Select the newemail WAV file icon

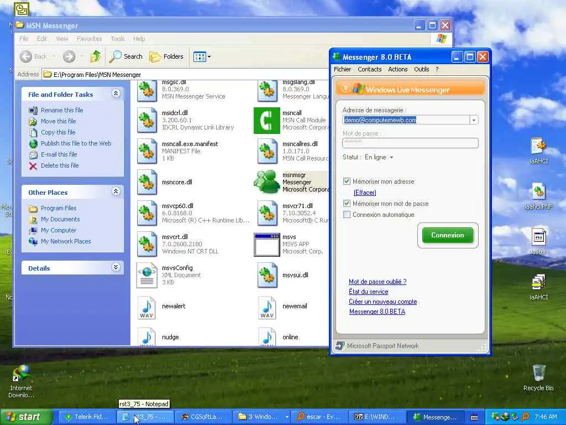click(x=267, y=308)
